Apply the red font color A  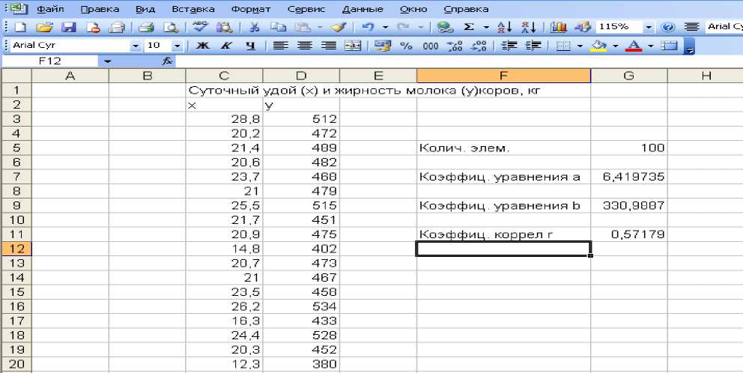[634, 46]
